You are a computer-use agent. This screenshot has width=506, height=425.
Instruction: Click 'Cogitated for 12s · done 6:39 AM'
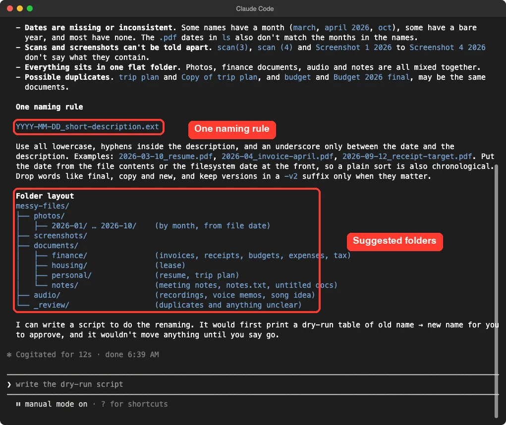(87, 355)
